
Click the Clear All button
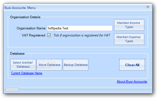pyautogui.click(x=132, y=65)
